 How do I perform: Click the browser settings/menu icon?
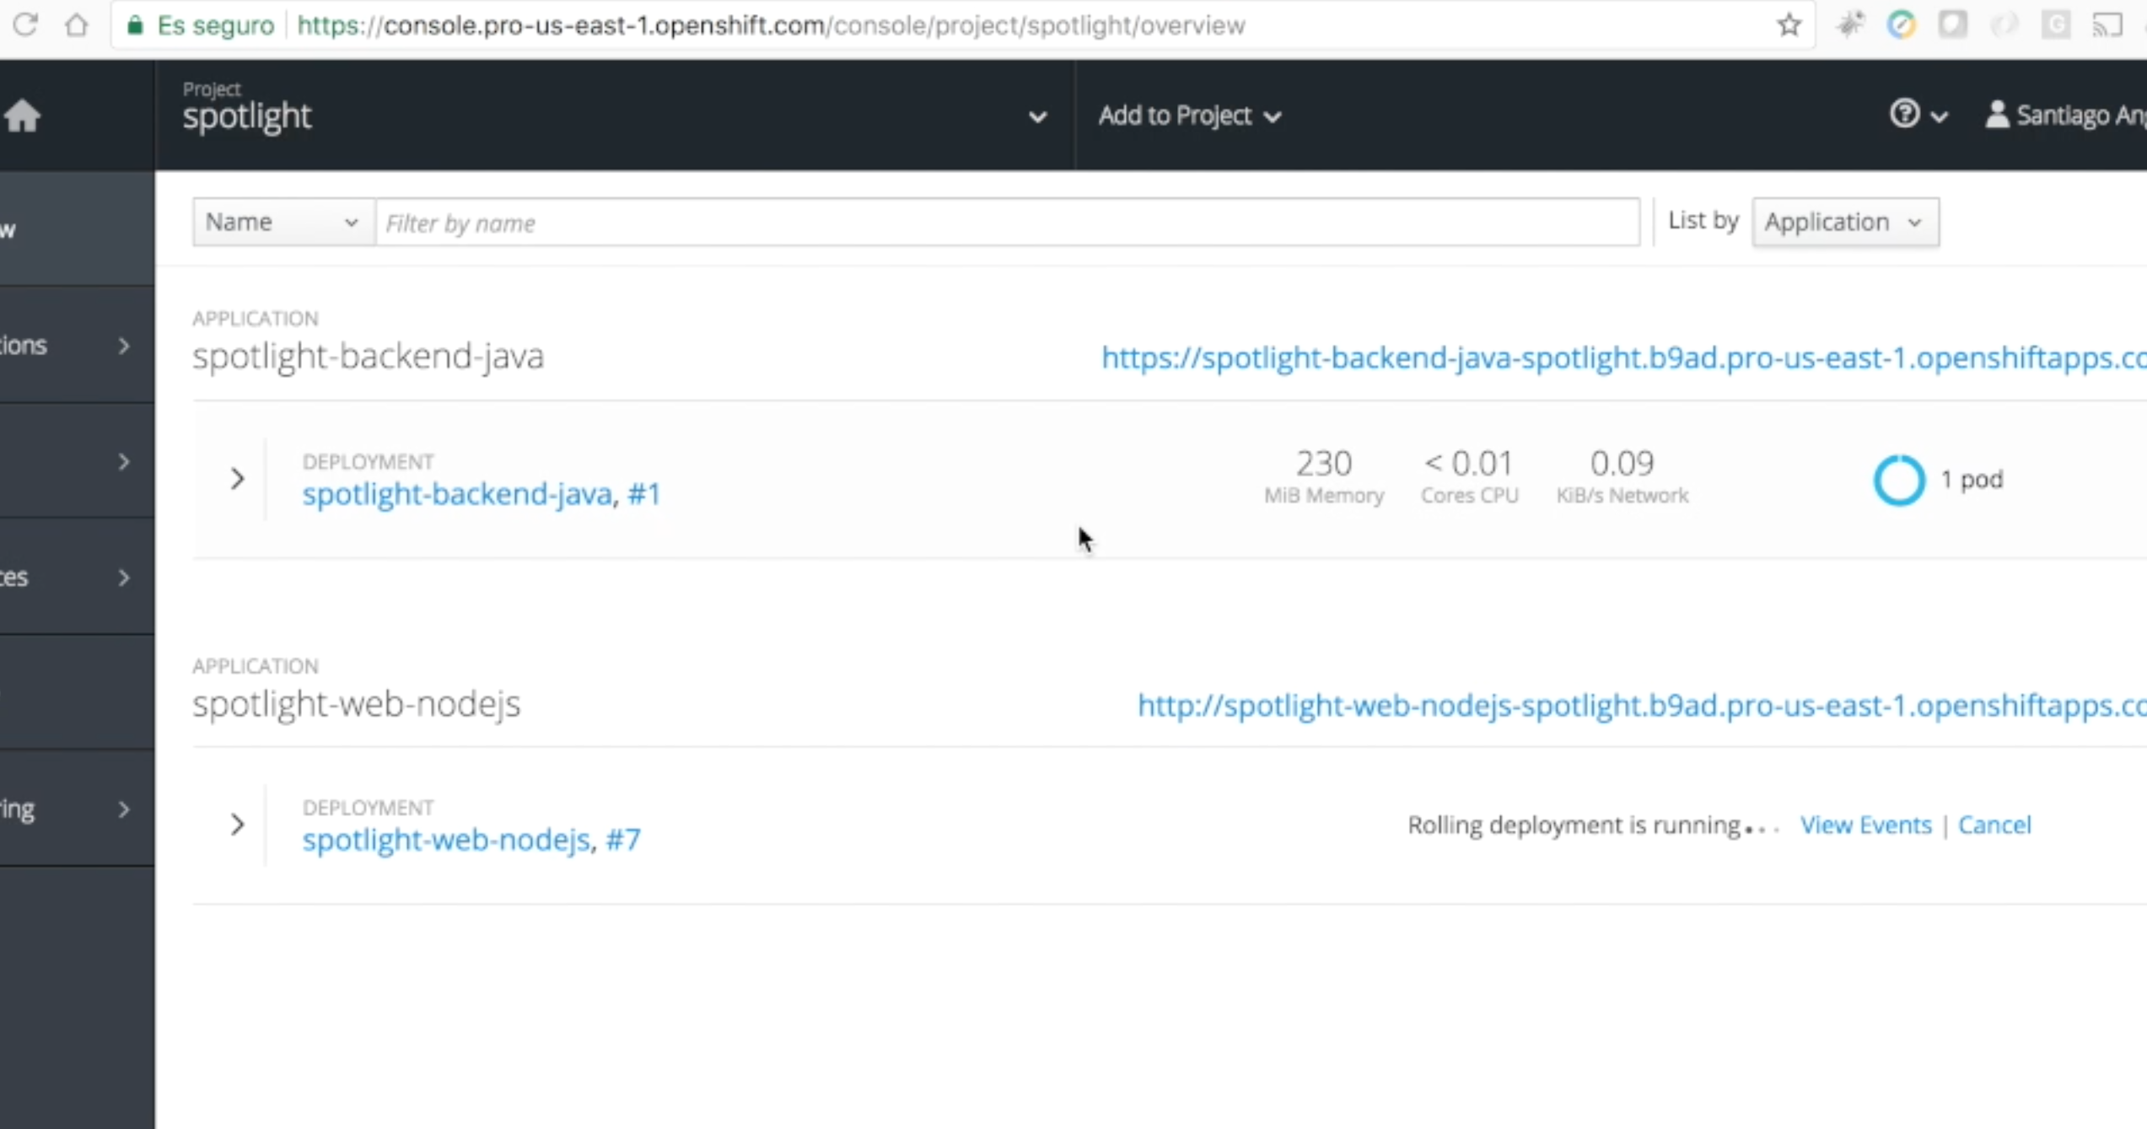click(2144, 25)
